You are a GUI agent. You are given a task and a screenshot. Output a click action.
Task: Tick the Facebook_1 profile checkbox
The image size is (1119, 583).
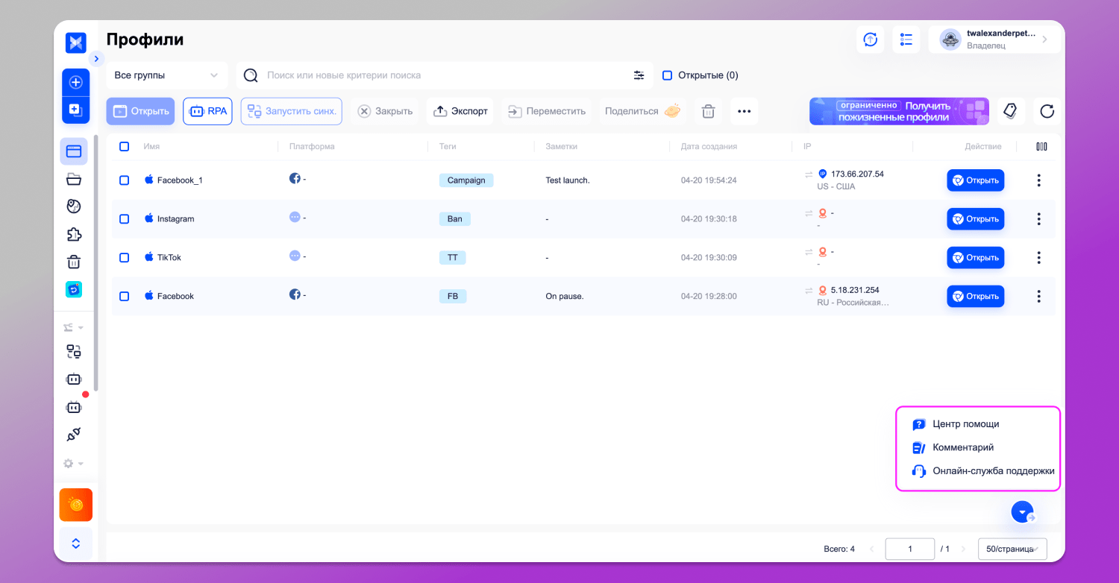click(125, 180)
